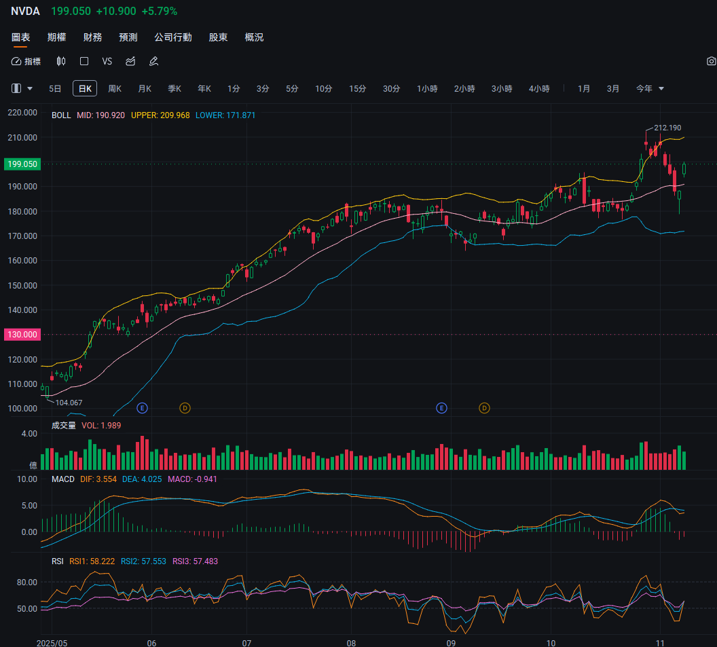717x647 pixels.
Task: Click the dividend D marker near September
Action: pyautogui.click(x=484, y=408)
